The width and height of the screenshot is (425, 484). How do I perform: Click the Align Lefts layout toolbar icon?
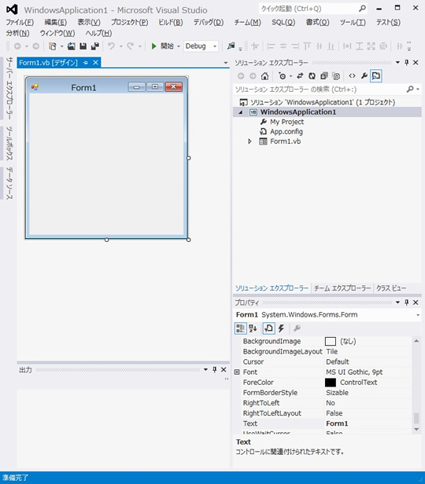pyautogui.click(x=271, y=46)
